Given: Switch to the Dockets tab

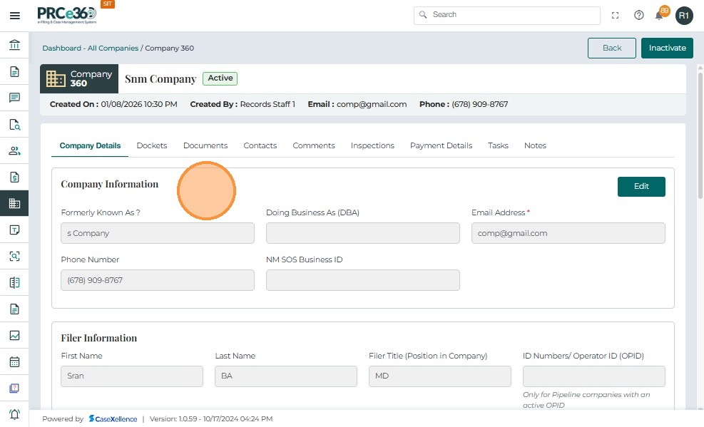Looking at the screenshot, I should 152,145.
